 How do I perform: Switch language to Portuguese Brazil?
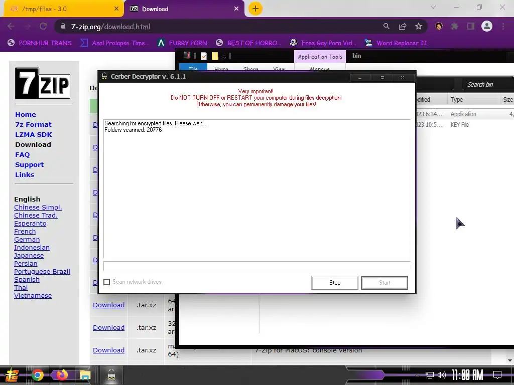click(42, 271)
